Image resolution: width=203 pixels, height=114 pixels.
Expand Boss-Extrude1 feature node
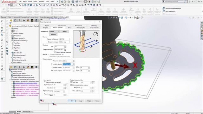pyautogui.click(x=10, y=53)
